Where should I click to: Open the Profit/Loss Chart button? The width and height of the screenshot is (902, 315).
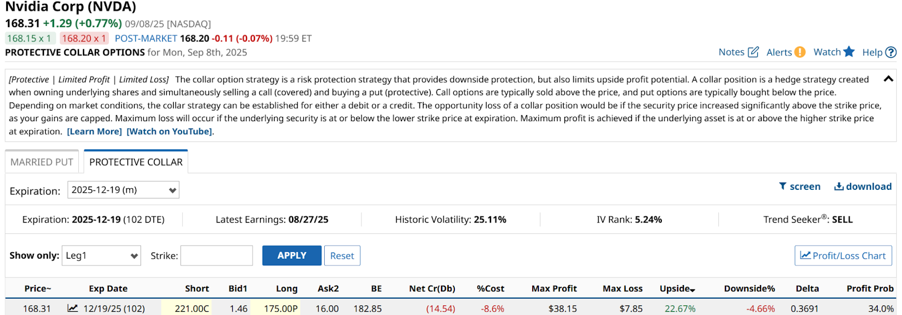point(843,255)
